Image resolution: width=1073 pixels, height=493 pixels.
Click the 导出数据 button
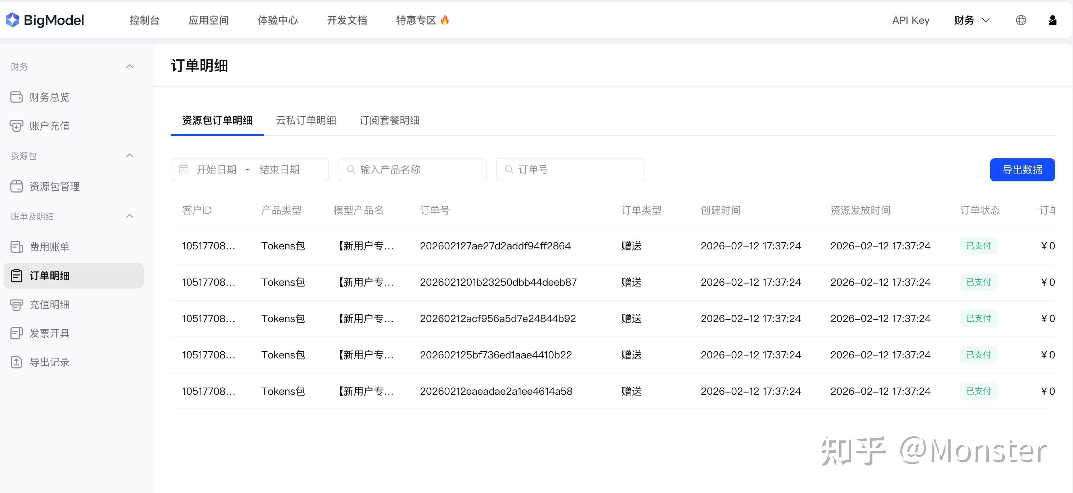coord(1022,169)
